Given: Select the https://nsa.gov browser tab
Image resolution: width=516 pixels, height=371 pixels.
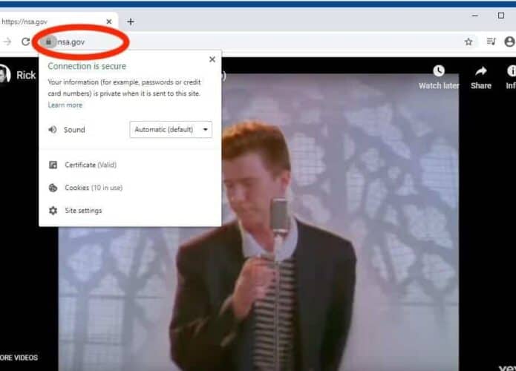Looking at the screenshot, I should [x=58, y=22].
